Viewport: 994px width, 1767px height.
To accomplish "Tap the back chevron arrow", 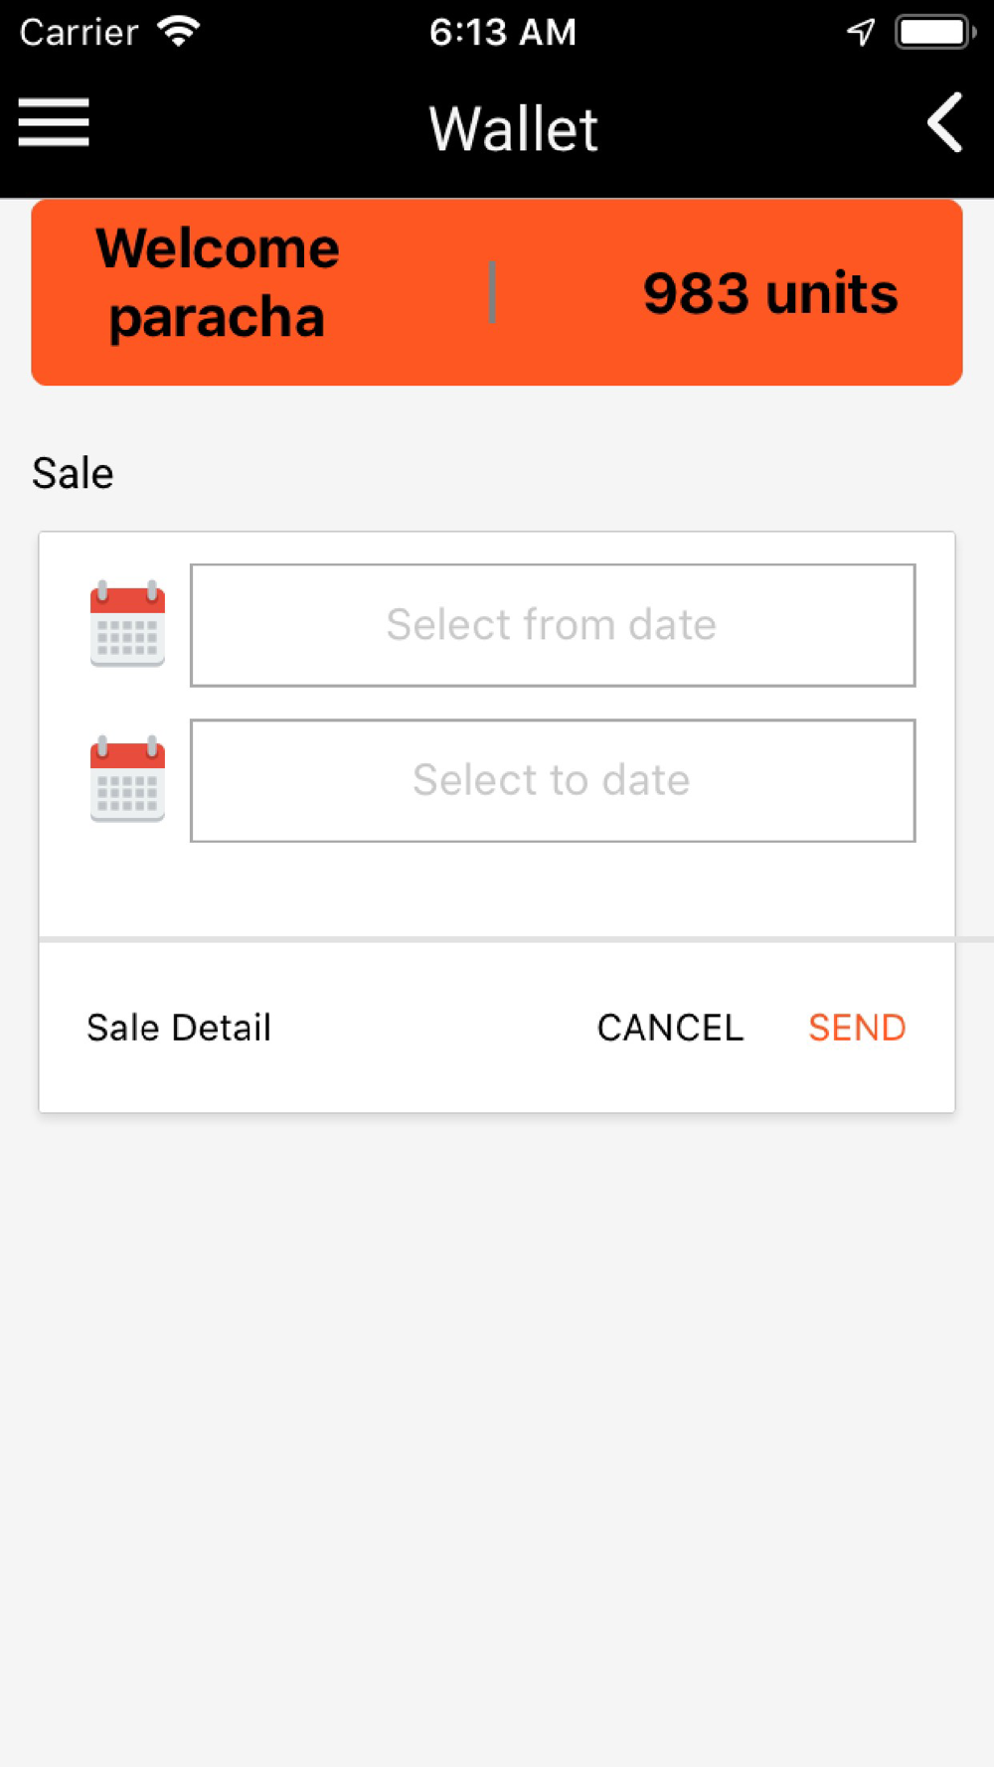I will click(x=944, y=122).
